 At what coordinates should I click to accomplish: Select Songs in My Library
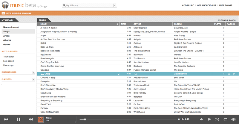pos(18,32)
